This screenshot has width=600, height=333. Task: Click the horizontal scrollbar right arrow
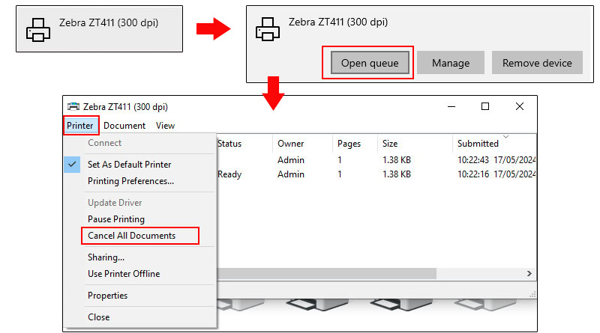(x=529, y=274)
